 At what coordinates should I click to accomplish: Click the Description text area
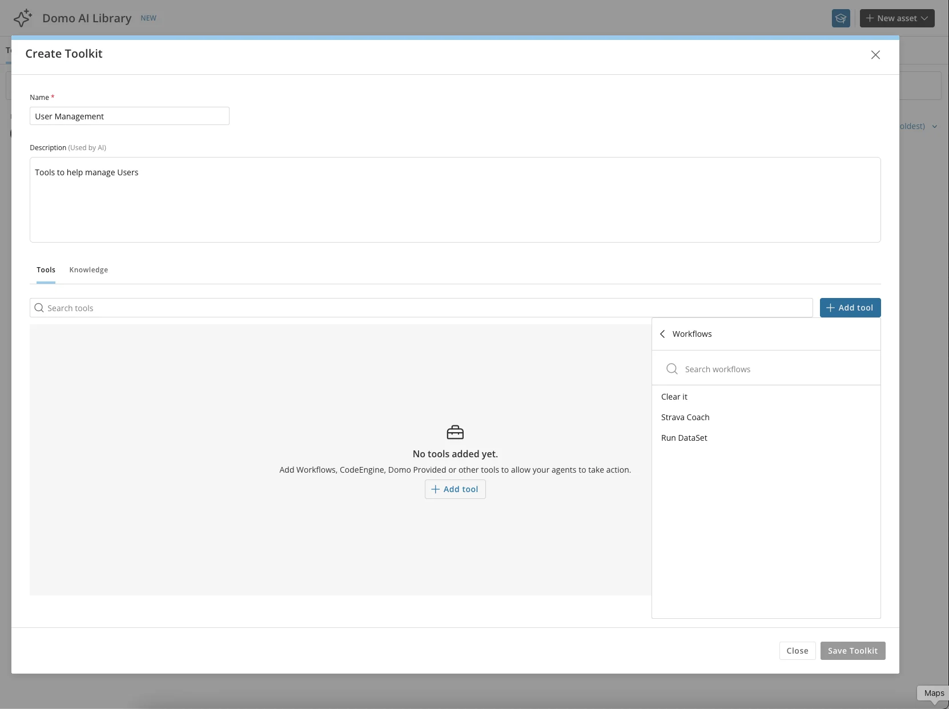455,200
